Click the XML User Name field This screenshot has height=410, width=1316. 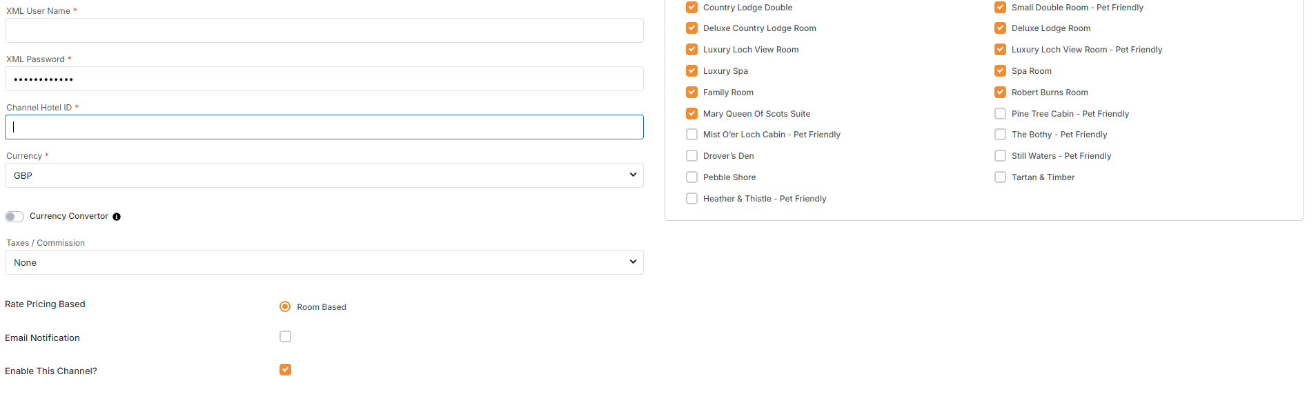point(324,30)
